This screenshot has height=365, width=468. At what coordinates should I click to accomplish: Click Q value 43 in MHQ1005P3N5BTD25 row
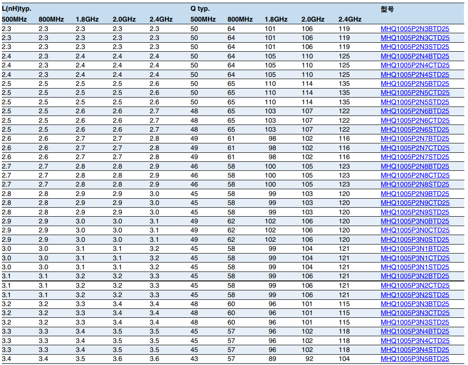point(194,359)
